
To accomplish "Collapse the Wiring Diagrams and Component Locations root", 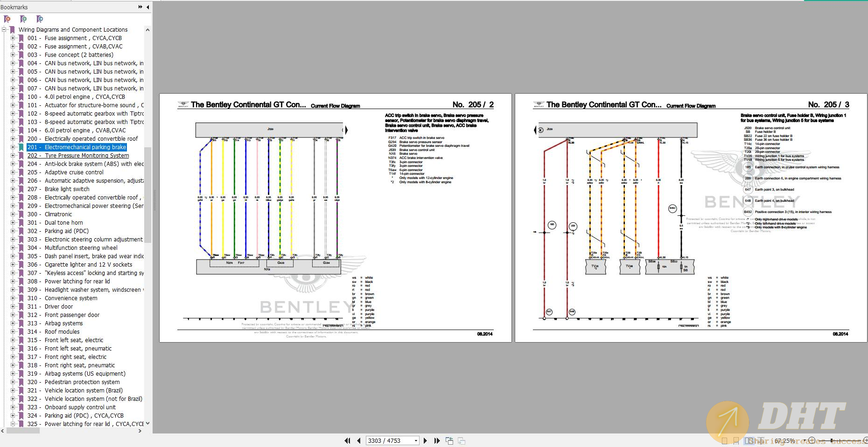I will pos(5,29).
